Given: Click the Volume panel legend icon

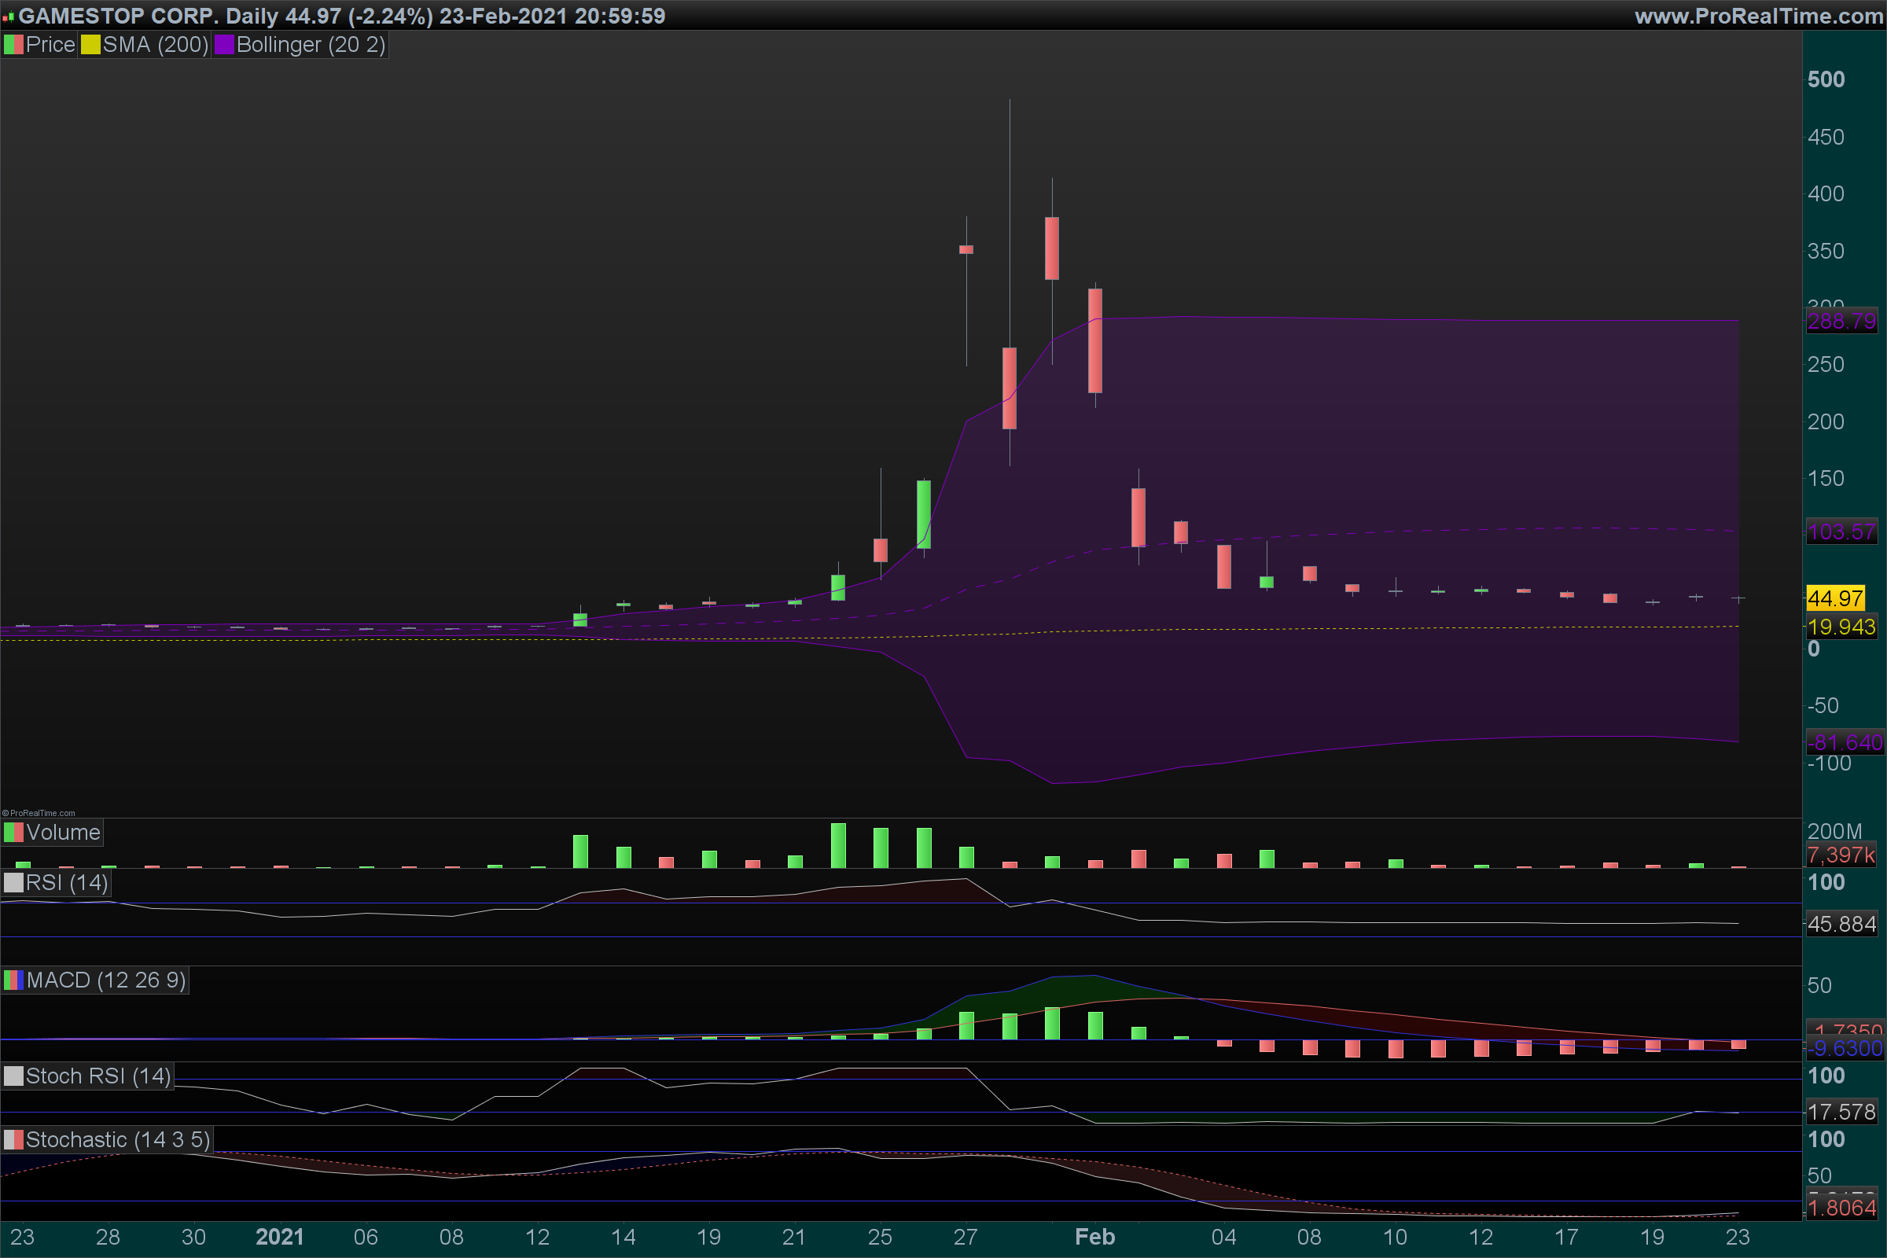Looking at the screenshot, I should point(13,833).
